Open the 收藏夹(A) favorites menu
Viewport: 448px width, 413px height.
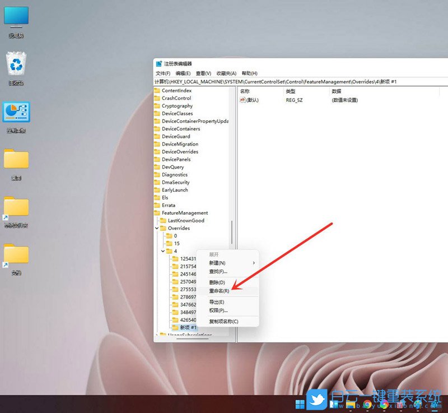coord(226,73)
